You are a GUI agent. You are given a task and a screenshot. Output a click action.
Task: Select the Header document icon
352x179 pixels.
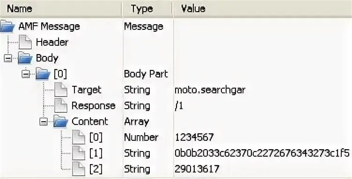click(x=25, y=42)
